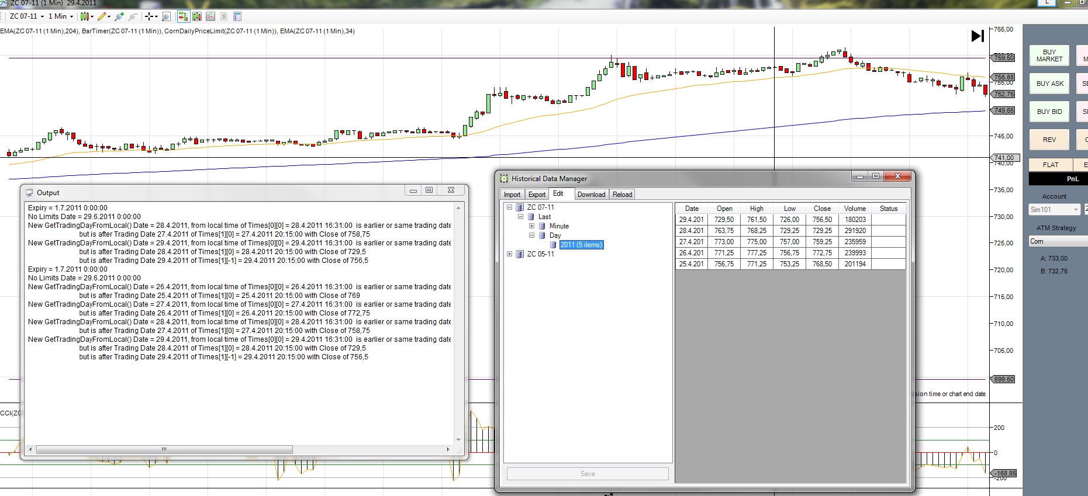Click the Date column header
The width and height of the screenshot is (1088, 496).
[x=692, y=209]
